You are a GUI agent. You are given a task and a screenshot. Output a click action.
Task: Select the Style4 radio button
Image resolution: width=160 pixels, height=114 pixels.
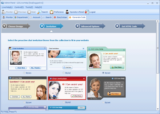click(24, 102)
